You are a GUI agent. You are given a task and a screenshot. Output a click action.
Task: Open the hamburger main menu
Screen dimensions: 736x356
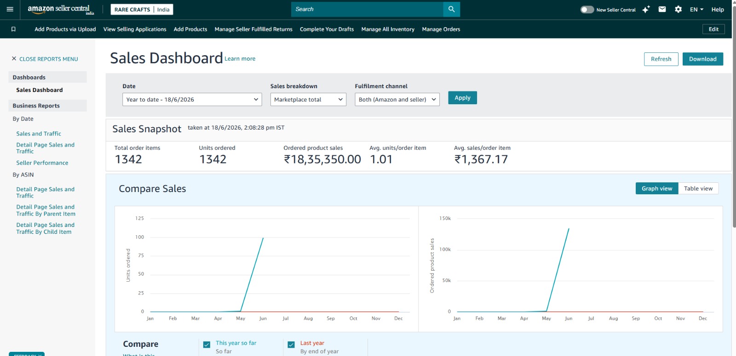pos(10,9)
